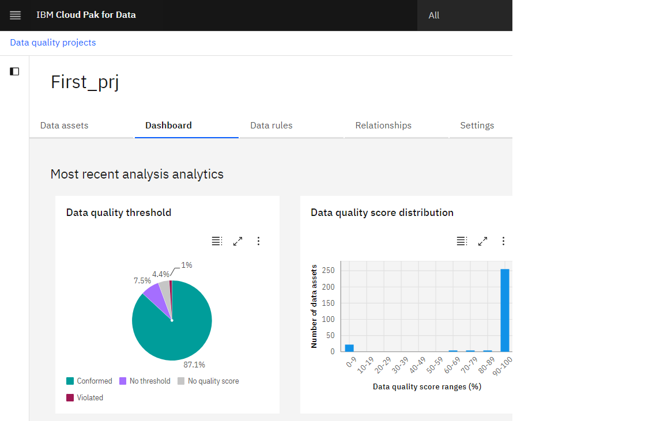Viewport: 664px width, 421px height.
Task: Open the All scope dropdown
Action: 434,15
